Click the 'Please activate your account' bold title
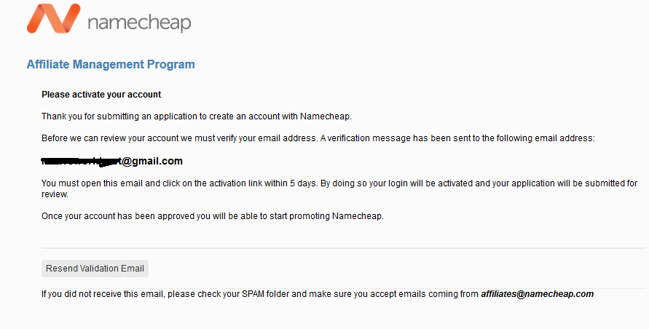The height and width of the screenshot is (329, 649). coord(101,95)
